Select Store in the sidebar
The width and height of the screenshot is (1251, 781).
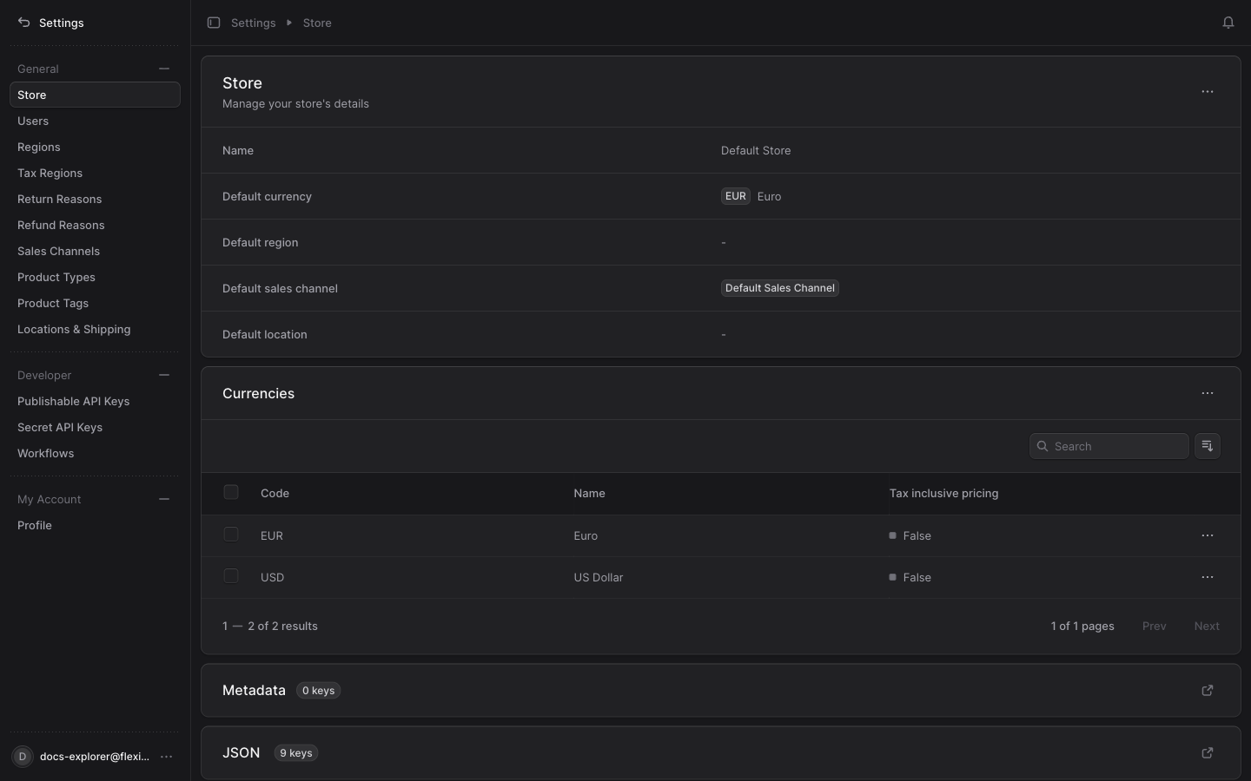click(x=95, y=95)
